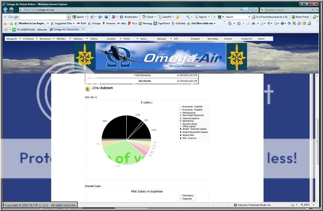This screenshot has width=323, height=211.
Task: Click the Print icon in command bar
Action: tap(253, 23)
